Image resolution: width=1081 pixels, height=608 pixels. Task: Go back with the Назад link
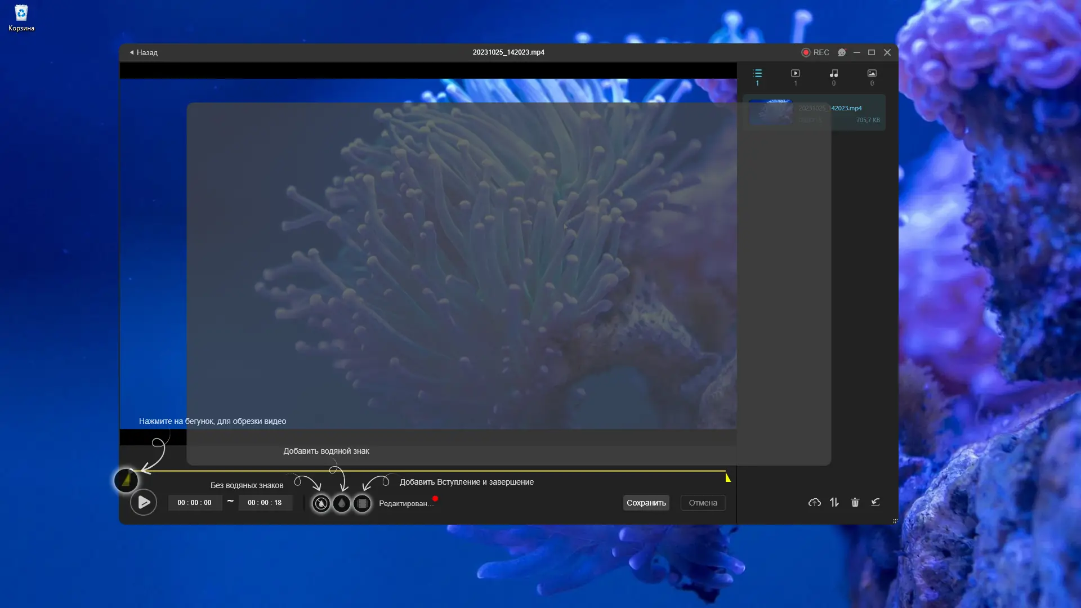[x=144, y=52]
